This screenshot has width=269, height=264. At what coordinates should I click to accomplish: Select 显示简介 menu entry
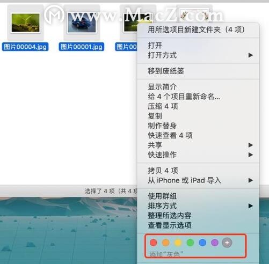(198, 87)
